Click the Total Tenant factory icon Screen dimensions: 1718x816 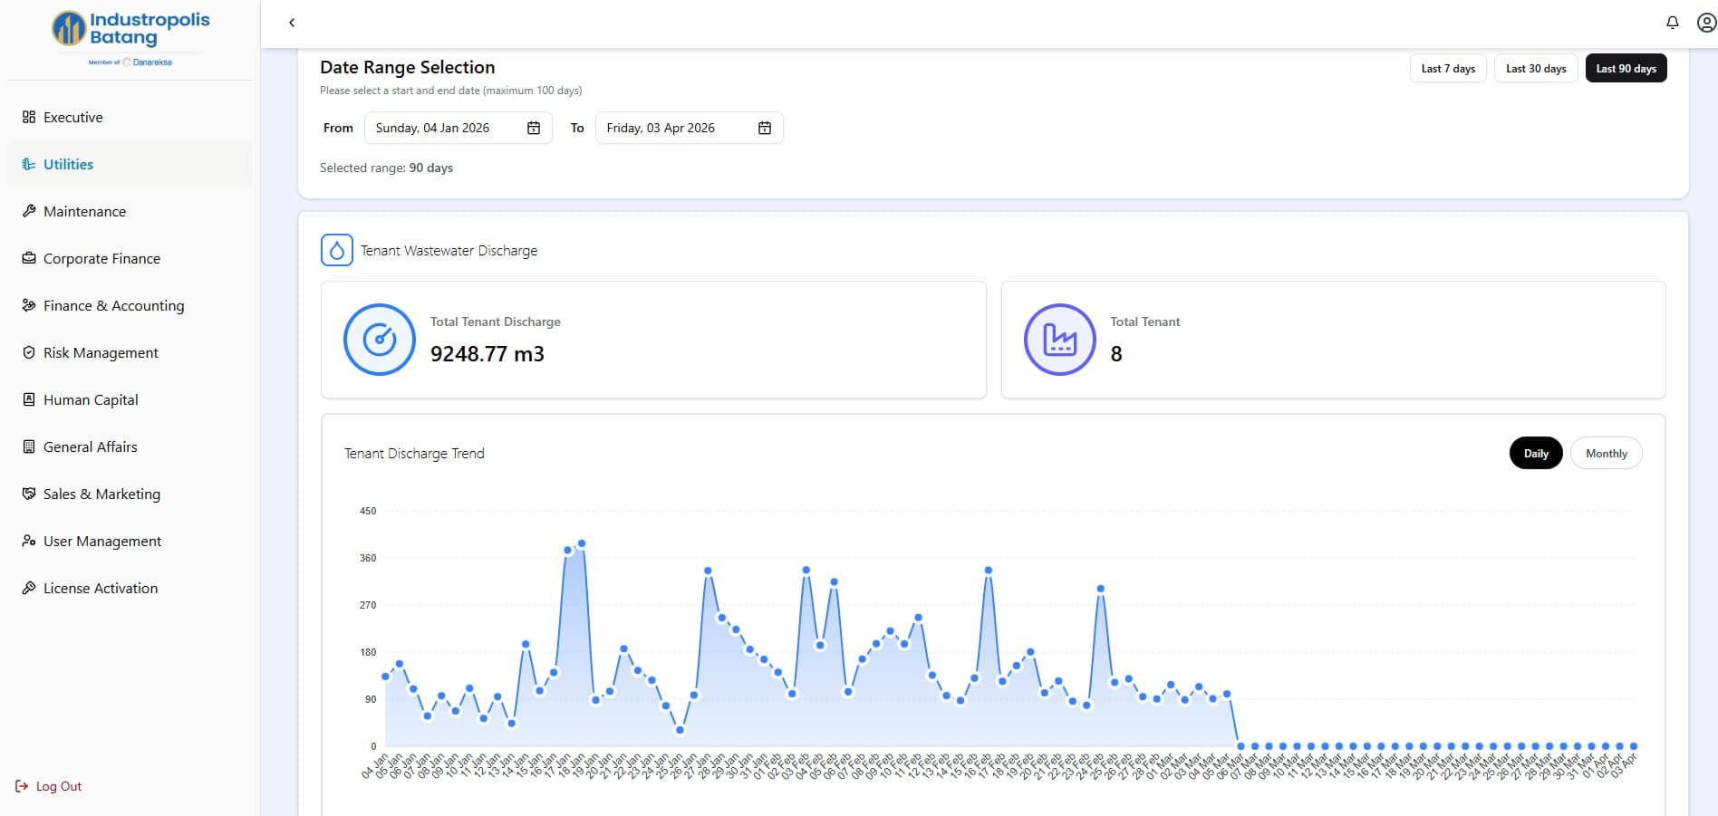pos(1060,340)
